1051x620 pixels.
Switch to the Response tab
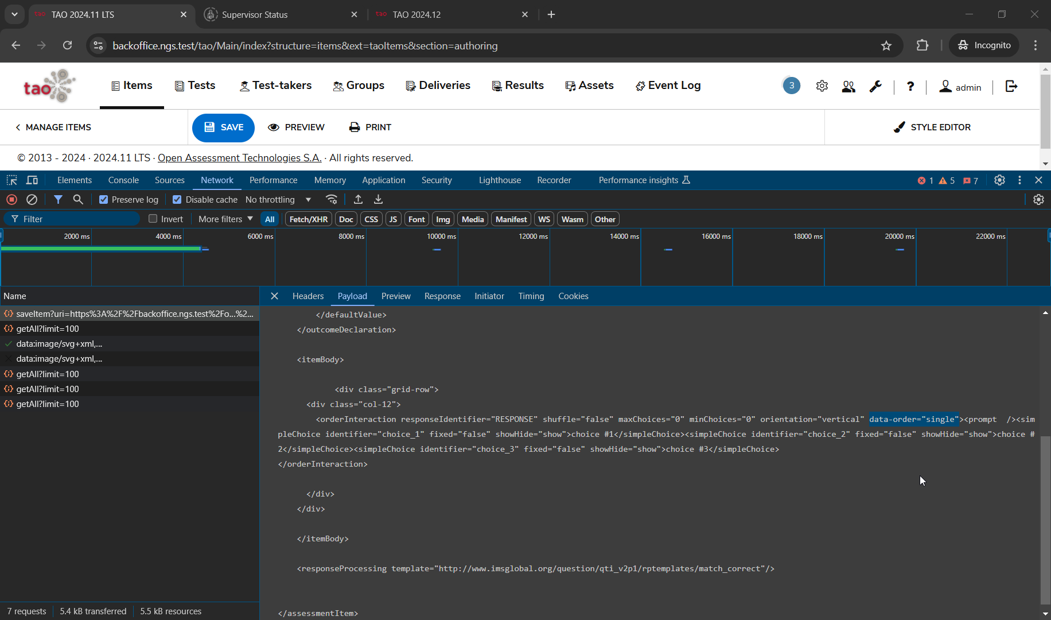[442, 296]
